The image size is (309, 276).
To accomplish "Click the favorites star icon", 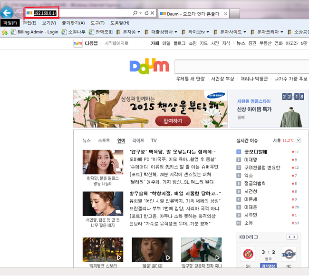I will (x=5, y=32).
